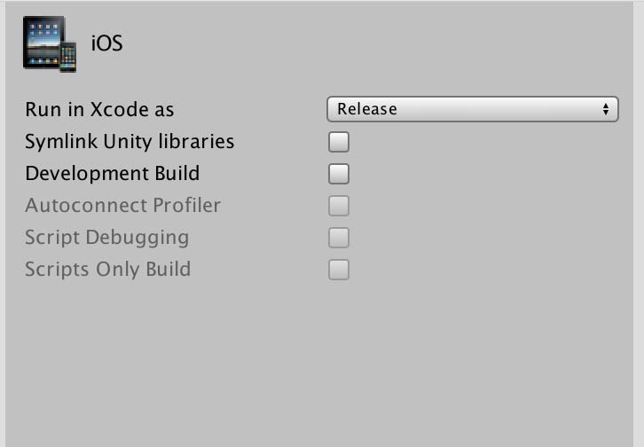Open the Run in Xcode as dropdown
The width and height of the screenshot is (644, 447).
pos(473,109)
